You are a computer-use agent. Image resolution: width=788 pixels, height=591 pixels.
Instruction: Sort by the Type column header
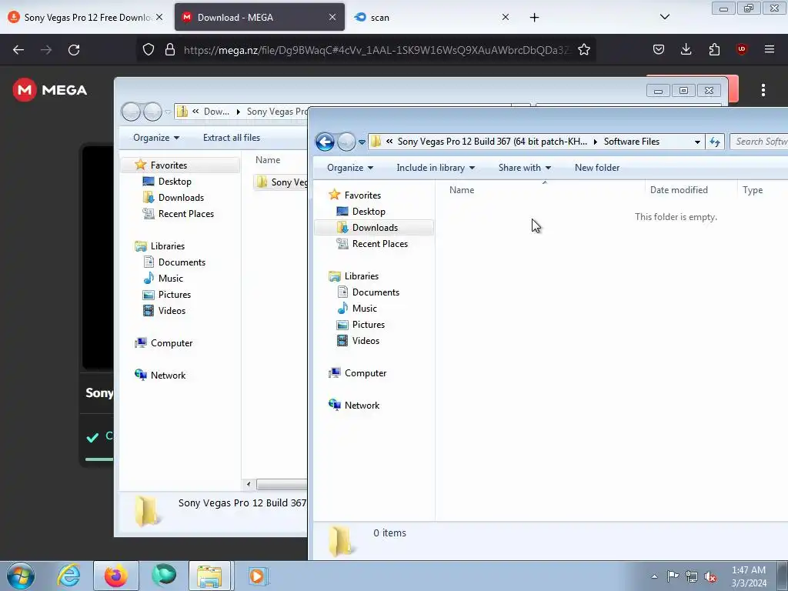click(x=763, y=190)
